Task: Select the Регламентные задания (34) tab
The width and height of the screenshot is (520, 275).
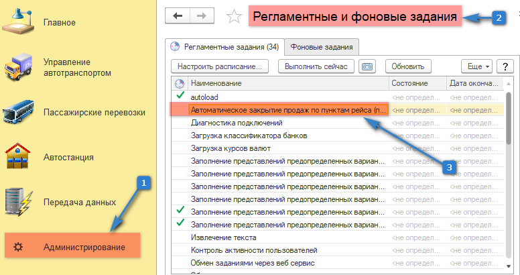Action: [x=225, y=46]
